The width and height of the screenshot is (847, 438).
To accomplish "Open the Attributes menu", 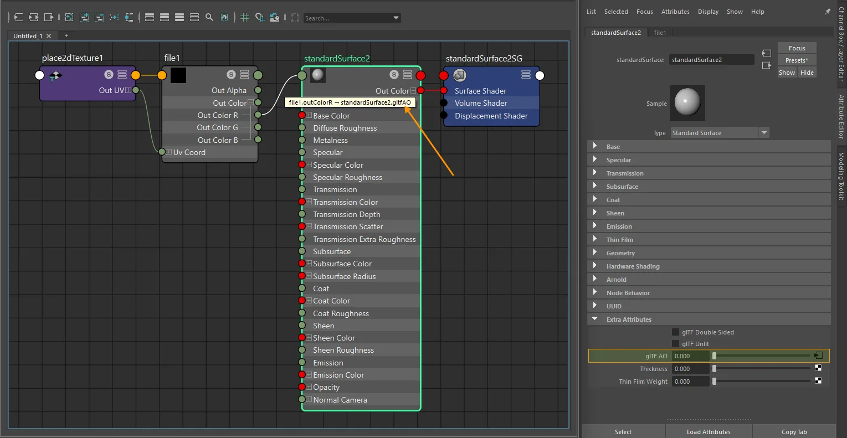I will pos(675,12).
